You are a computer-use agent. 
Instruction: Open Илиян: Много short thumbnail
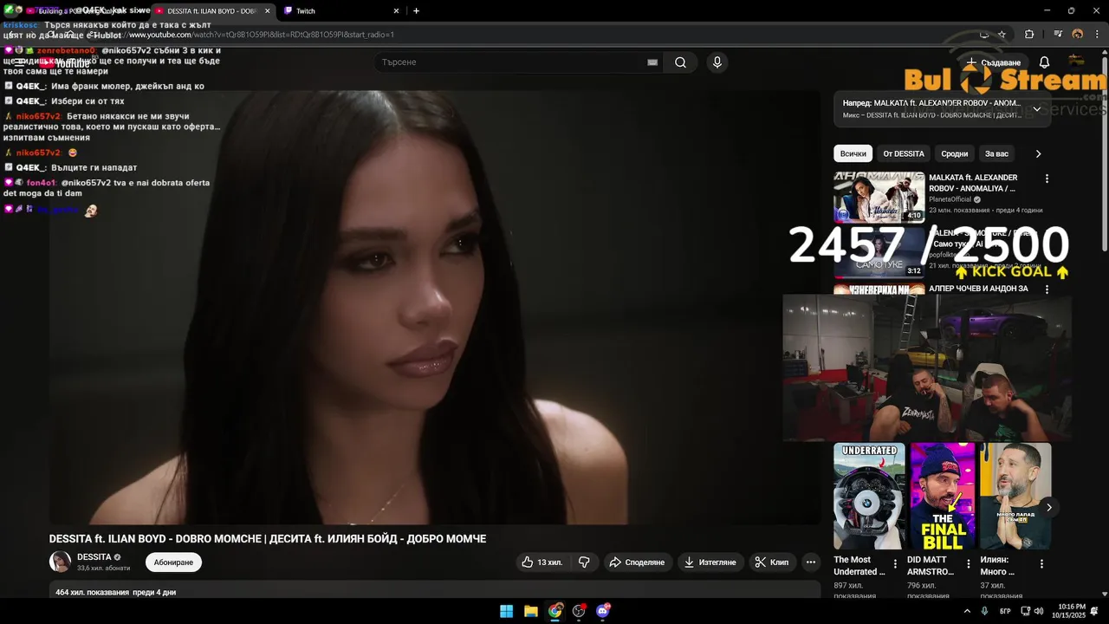(x=1015, y=496)
